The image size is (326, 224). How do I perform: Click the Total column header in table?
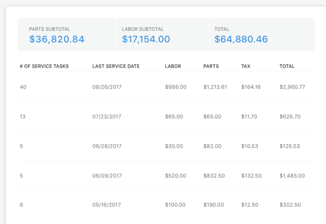click(287, 66)
